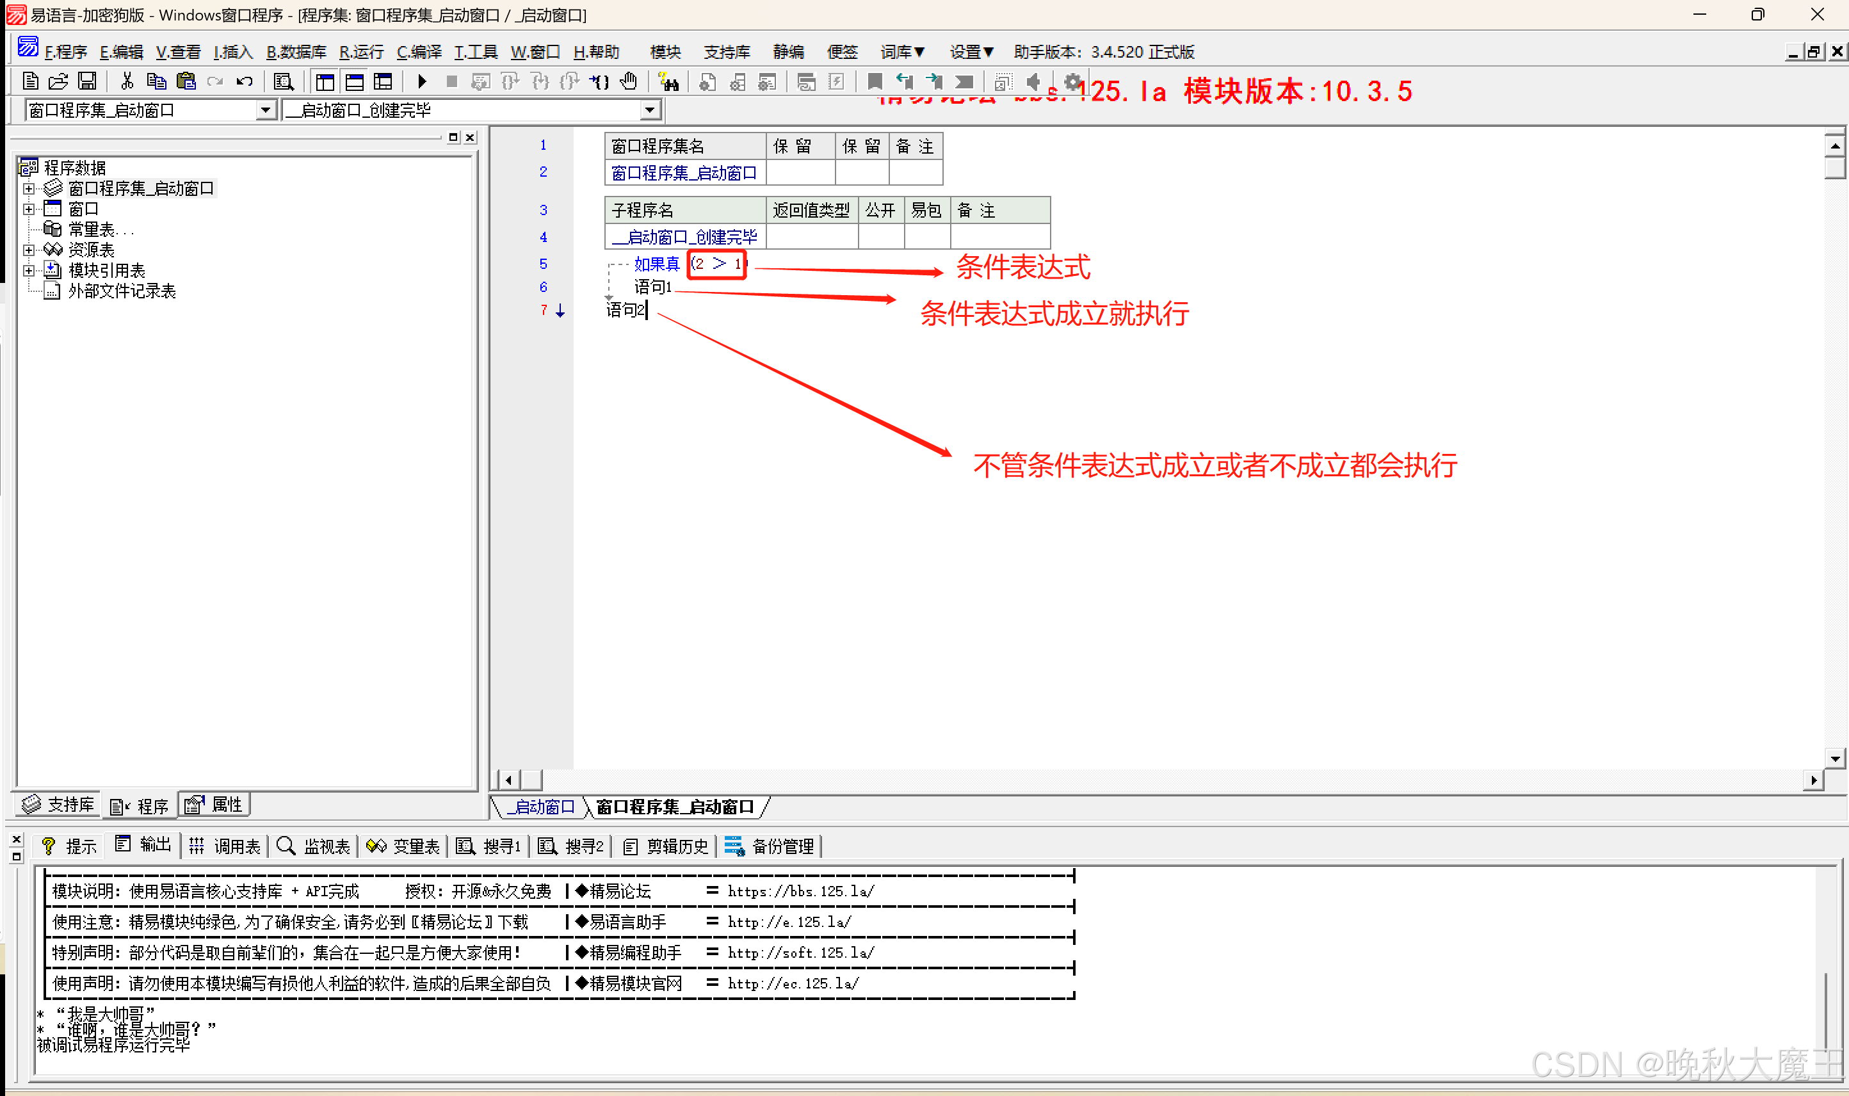Switch to the 提示 output tab

(69, 846)
